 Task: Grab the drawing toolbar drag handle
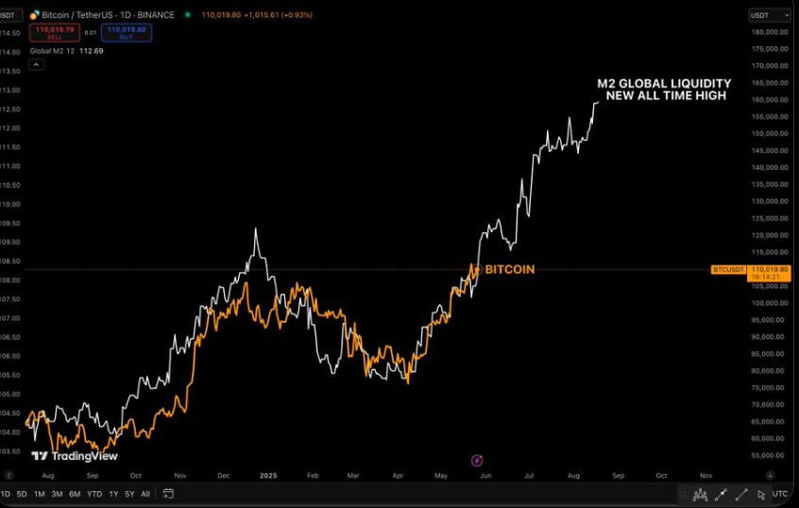point(683,494)
